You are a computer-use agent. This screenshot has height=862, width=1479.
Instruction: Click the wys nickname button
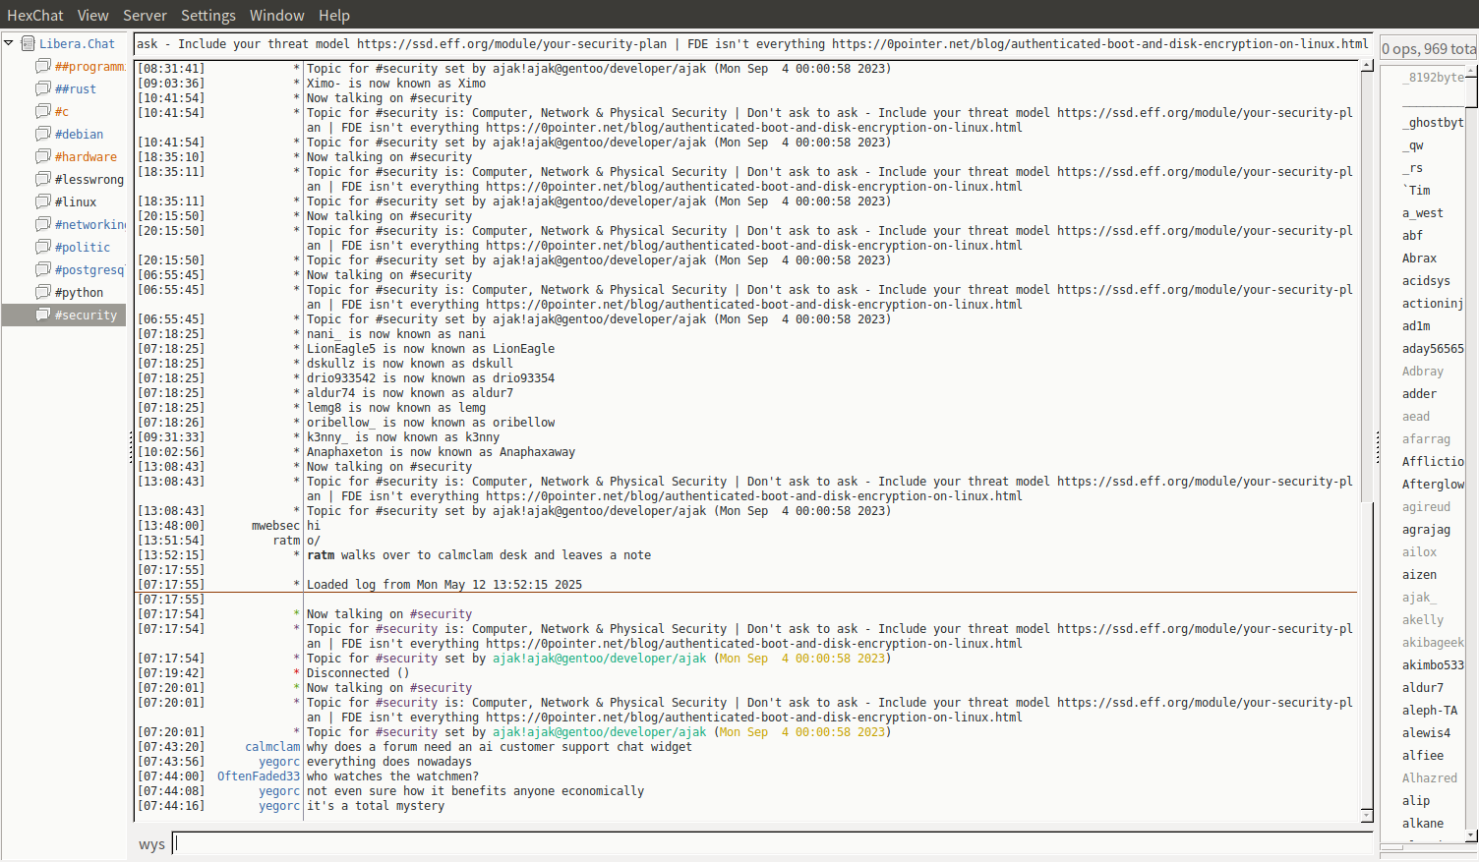click(151, 844)
